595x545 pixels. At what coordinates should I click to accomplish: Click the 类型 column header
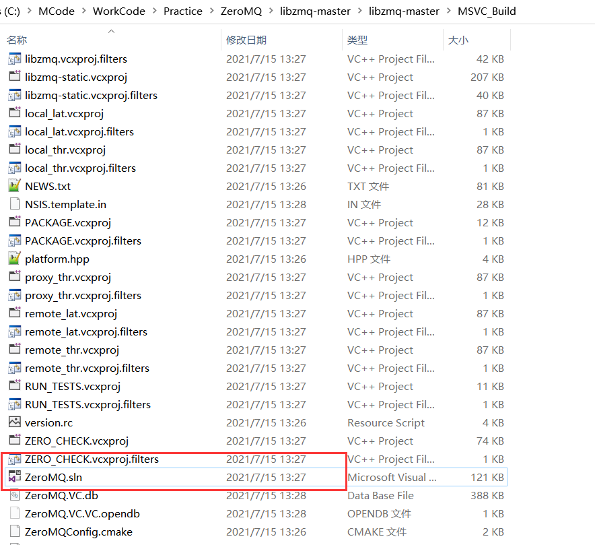[357, 40]
